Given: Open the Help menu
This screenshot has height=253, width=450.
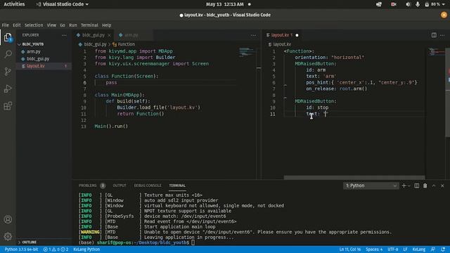Looking at the screenshot, I should click(x=106, y=25).
